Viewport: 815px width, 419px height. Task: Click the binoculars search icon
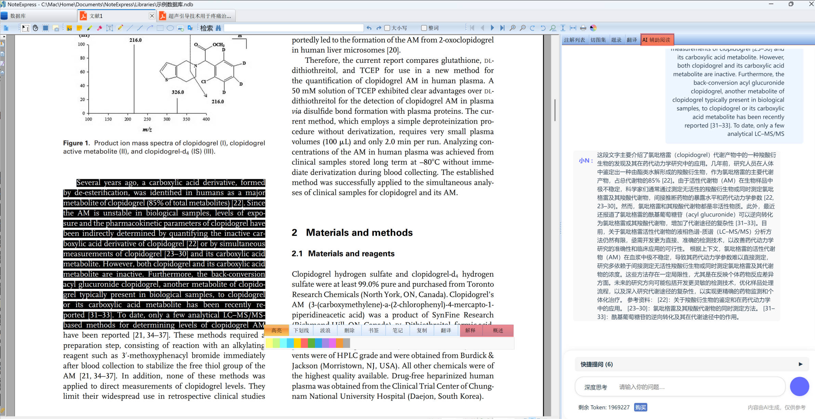tap(218, 28)
